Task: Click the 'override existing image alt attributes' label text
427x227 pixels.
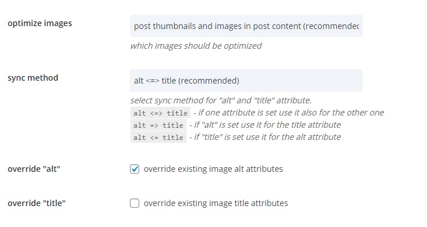Action: pyautogui.click(x=213, y=169)
